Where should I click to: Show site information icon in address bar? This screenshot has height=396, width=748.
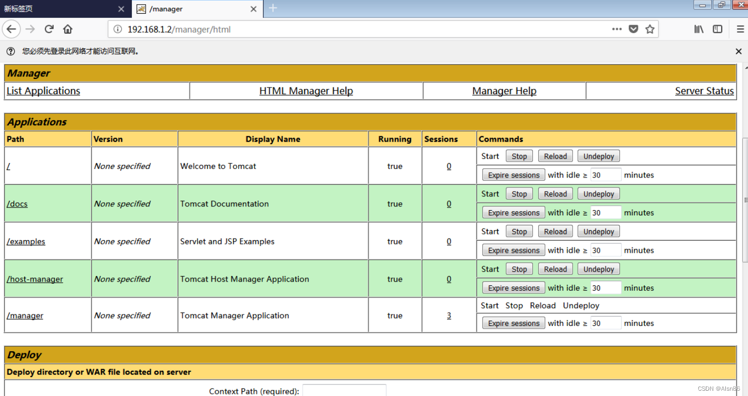(118, 29)
